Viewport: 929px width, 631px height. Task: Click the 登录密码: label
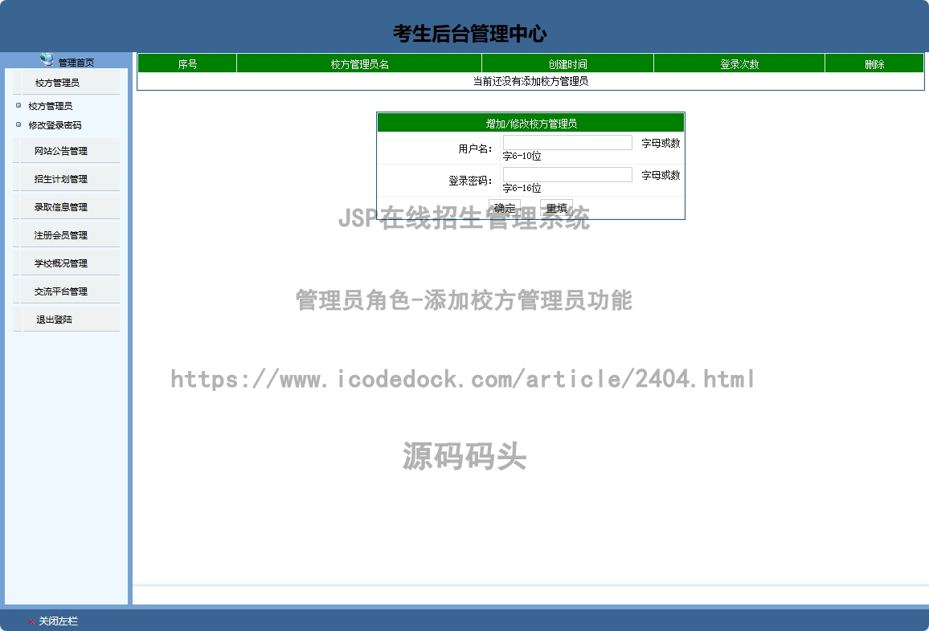[x=470, y=181]
